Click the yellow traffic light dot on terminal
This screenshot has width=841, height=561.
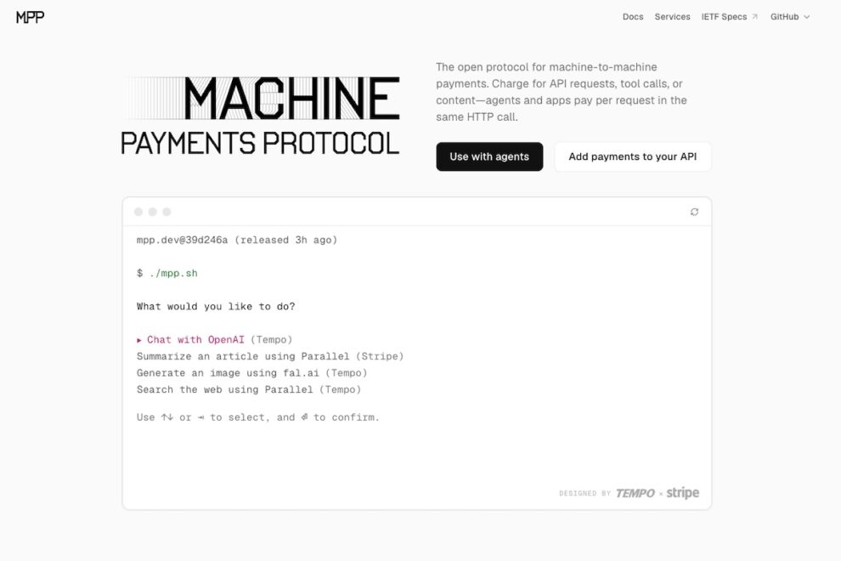click(152, 211)
